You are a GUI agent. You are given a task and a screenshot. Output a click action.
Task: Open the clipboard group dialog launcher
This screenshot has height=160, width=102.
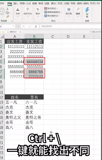12,21
